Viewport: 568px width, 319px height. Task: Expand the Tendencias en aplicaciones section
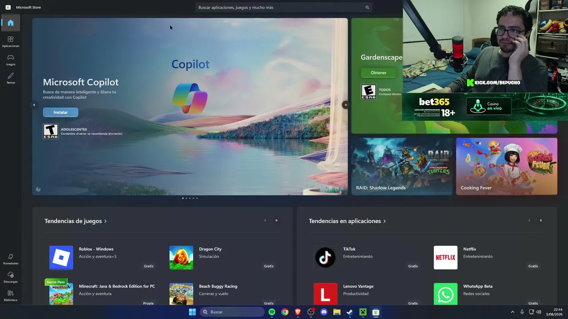coord(347,221)
